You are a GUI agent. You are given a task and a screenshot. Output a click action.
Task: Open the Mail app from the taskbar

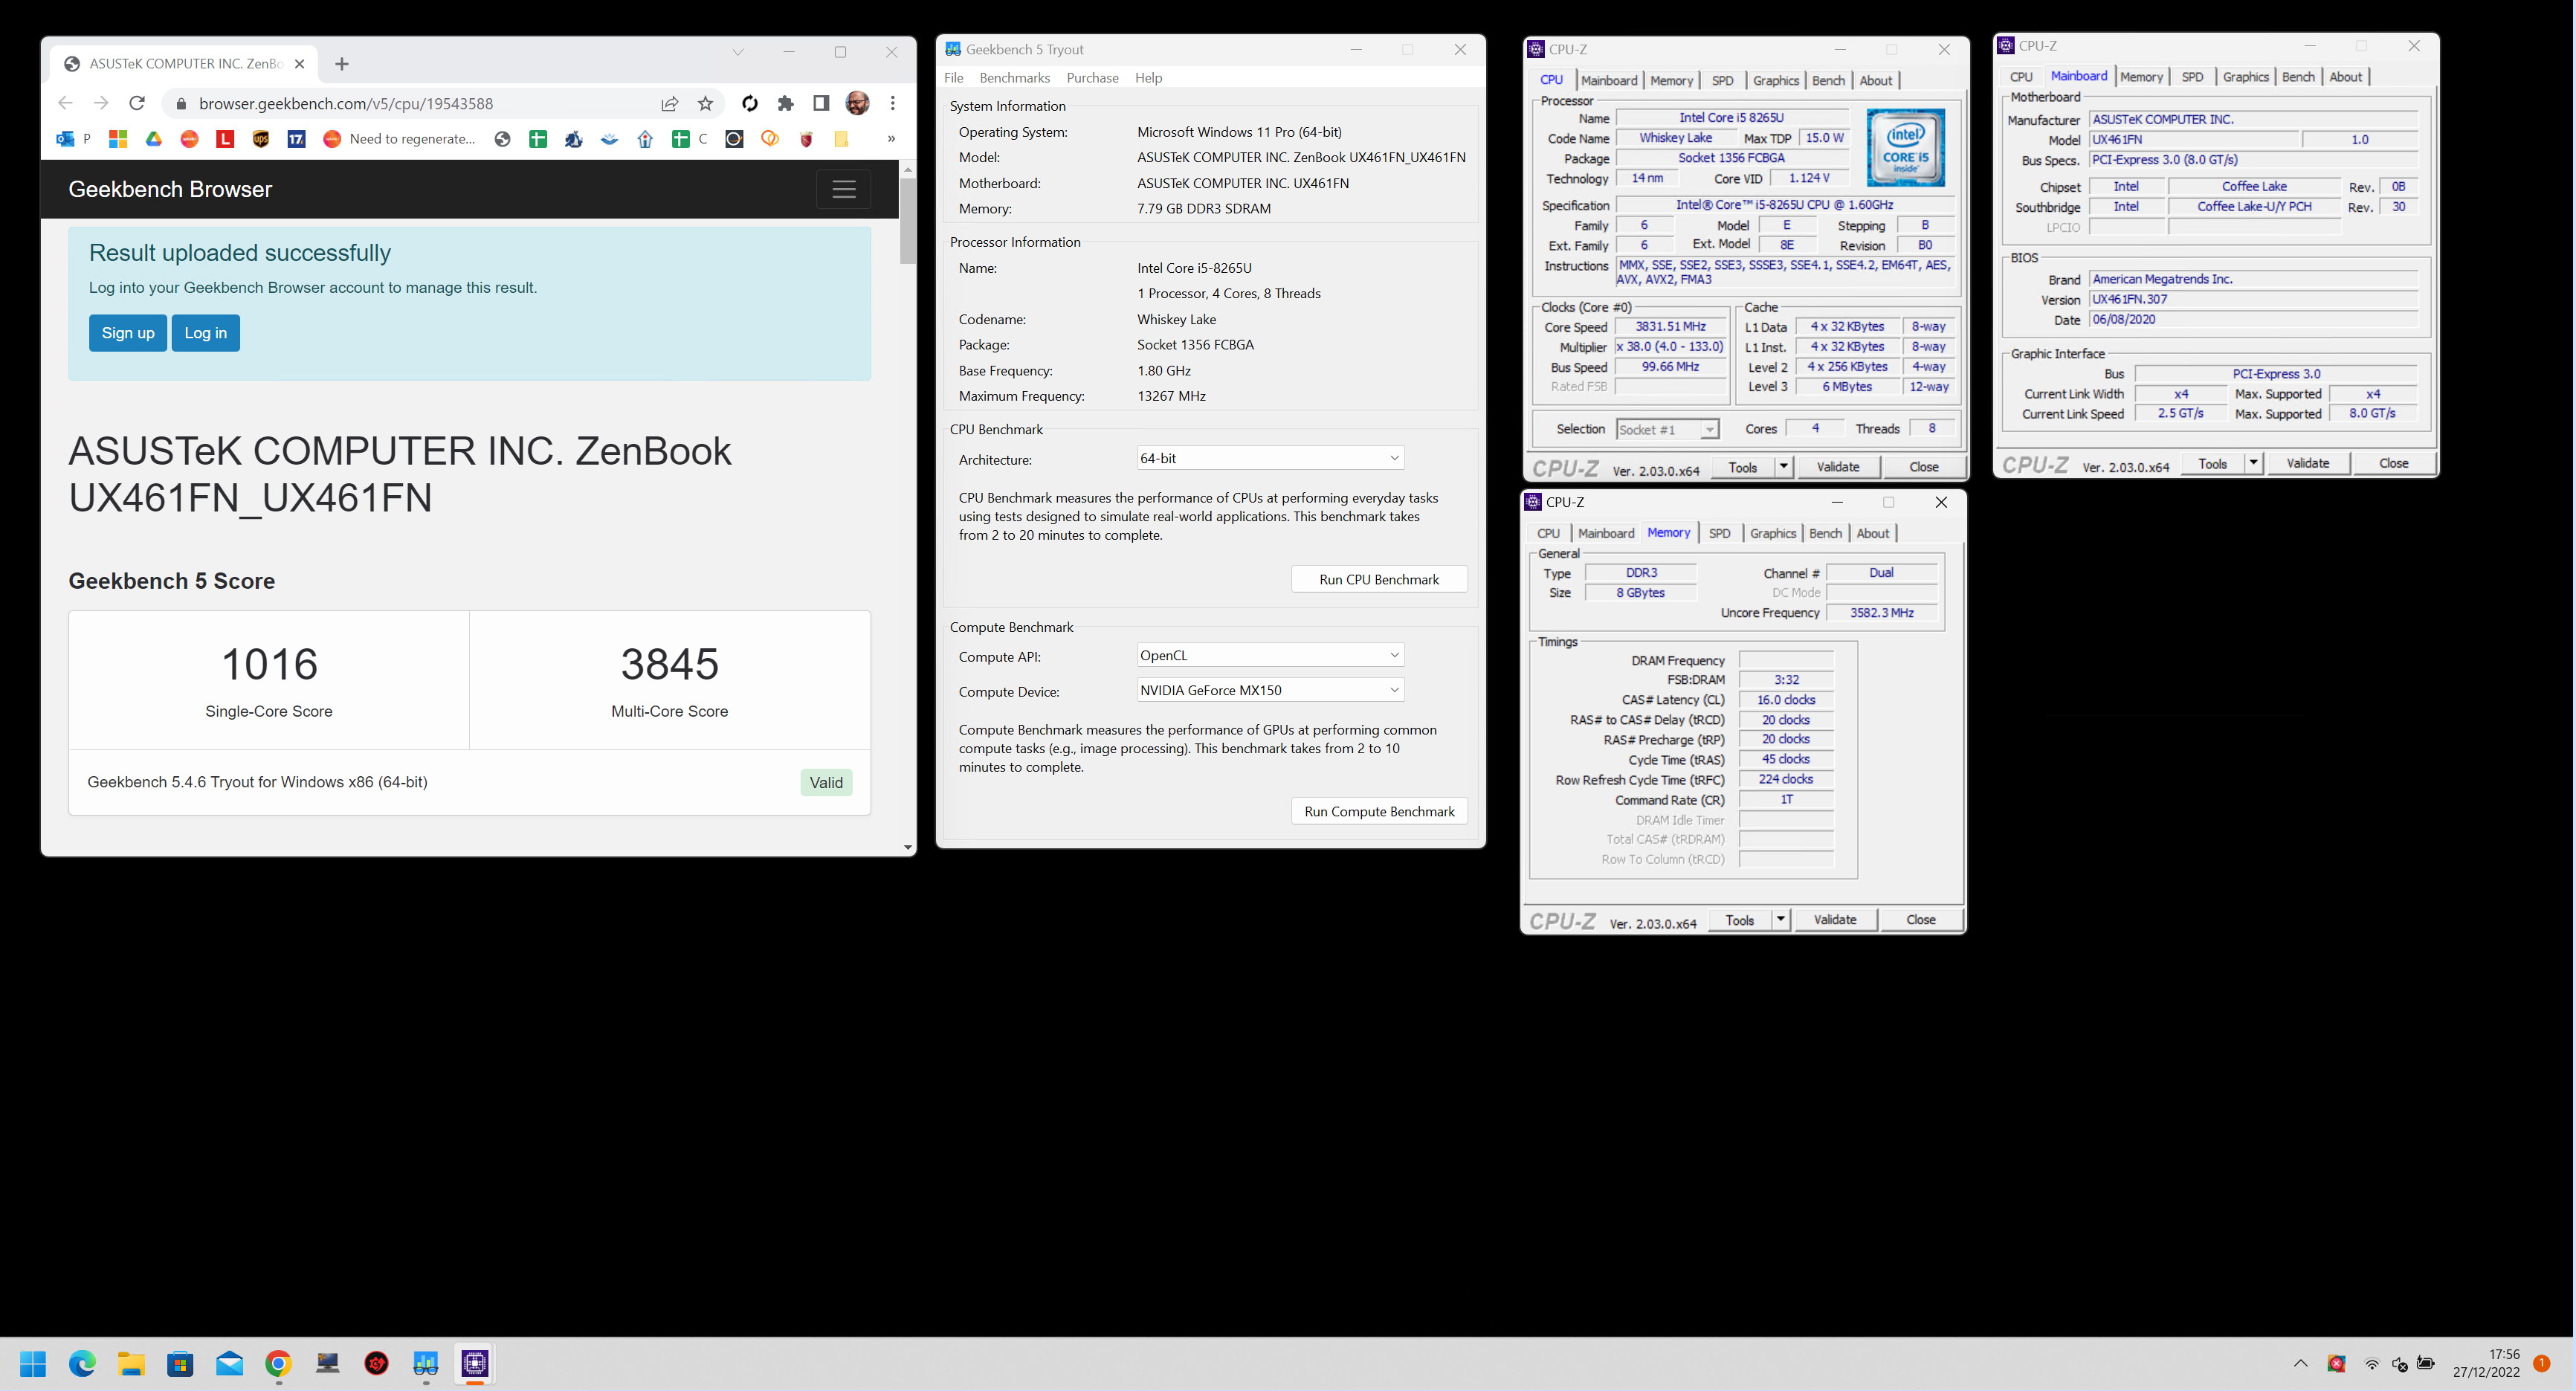229,1363
